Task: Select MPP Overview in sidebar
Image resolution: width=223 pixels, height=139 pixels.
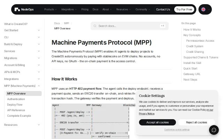Action: [24, 93]
